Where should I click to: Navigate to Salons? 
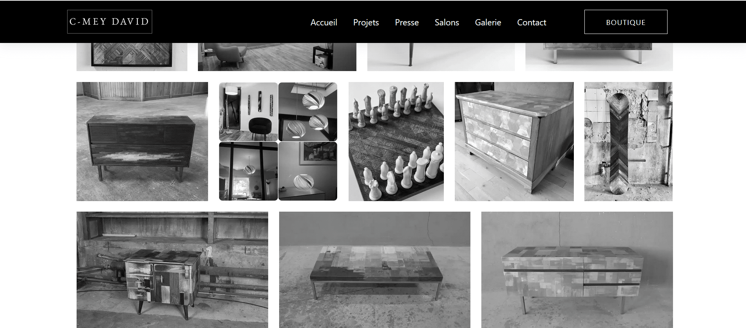point(447,23)
